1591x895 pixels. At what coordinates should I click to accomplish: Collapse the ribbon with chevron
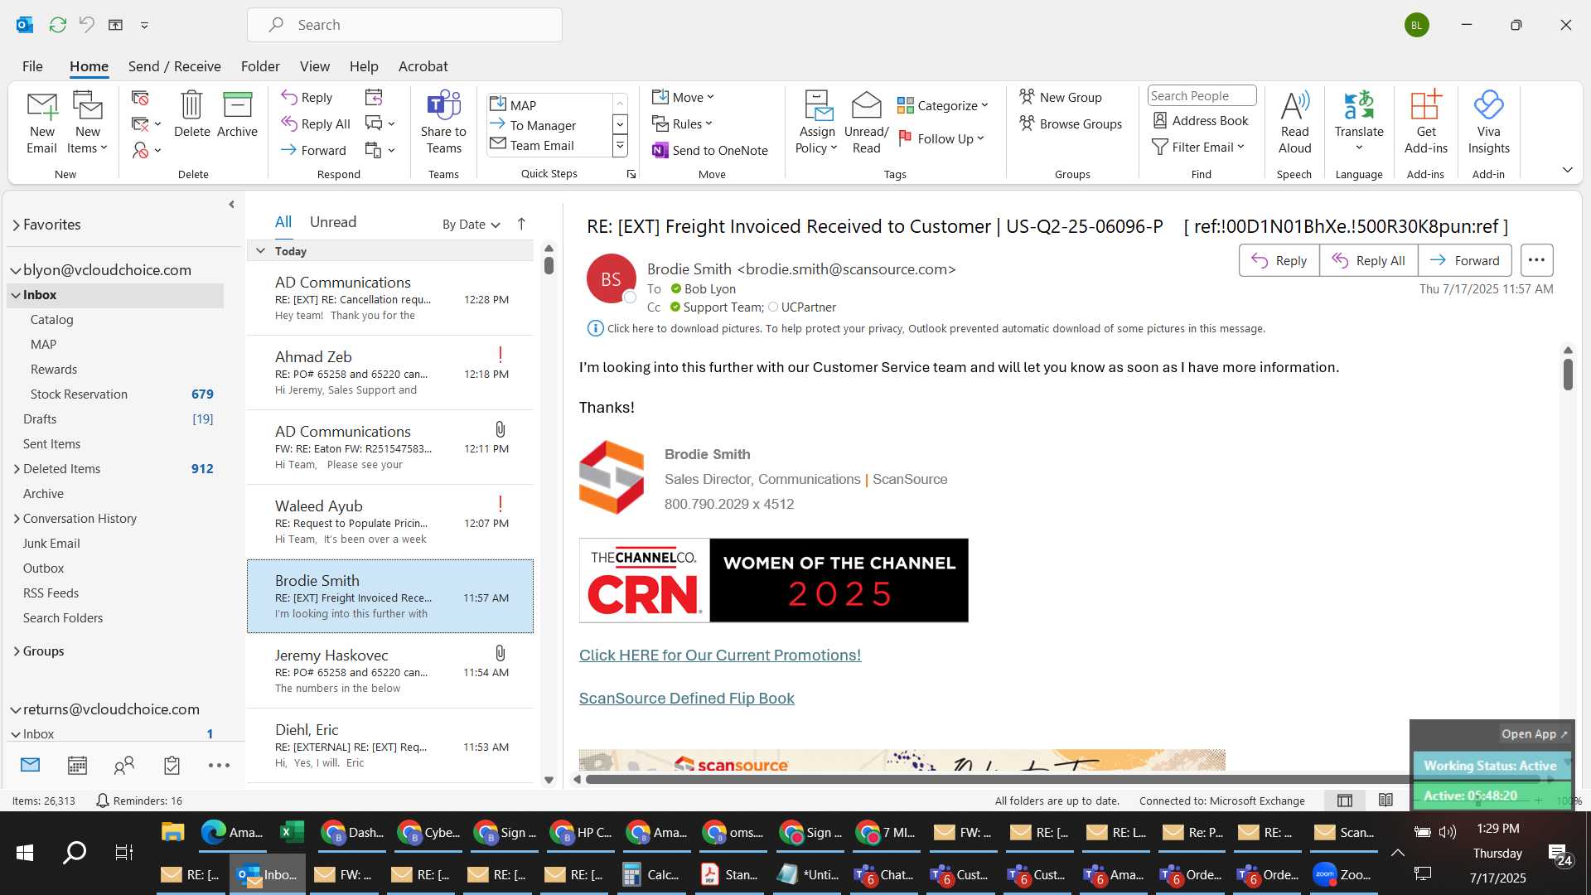point(1567,170)
